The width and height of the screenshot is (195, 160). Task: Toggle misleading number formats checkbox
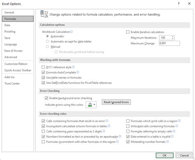coord(128,142)
